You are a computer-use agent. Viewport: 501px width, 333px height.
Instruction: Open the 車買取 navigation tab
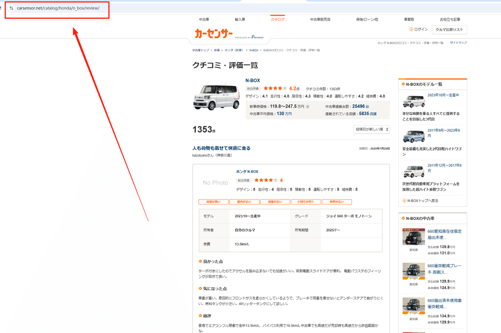[x=409, y=20]
